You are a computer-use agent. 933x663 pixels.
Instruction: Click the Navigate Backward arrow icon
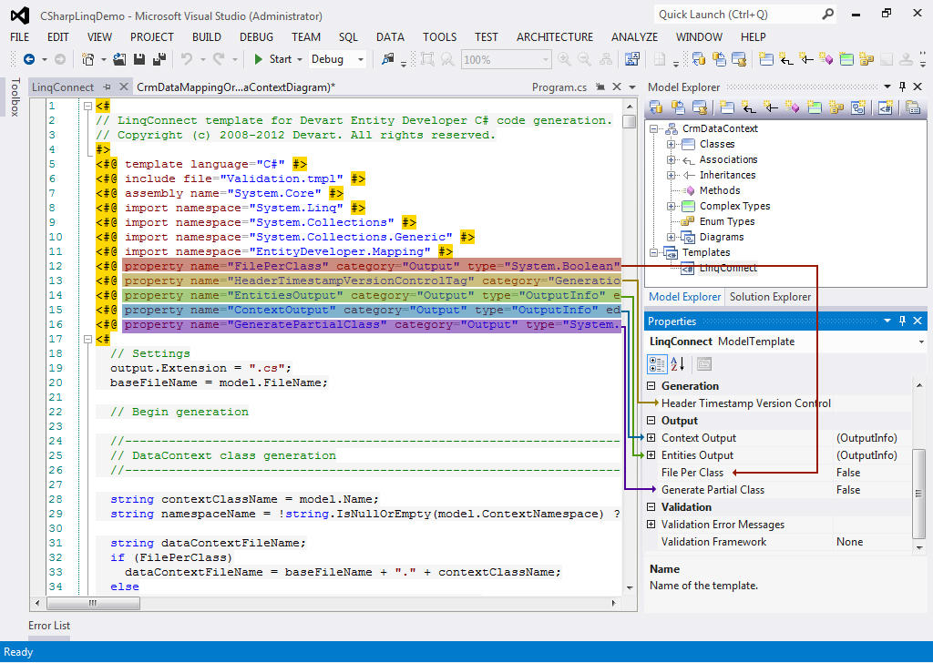[x=30, y=59]
